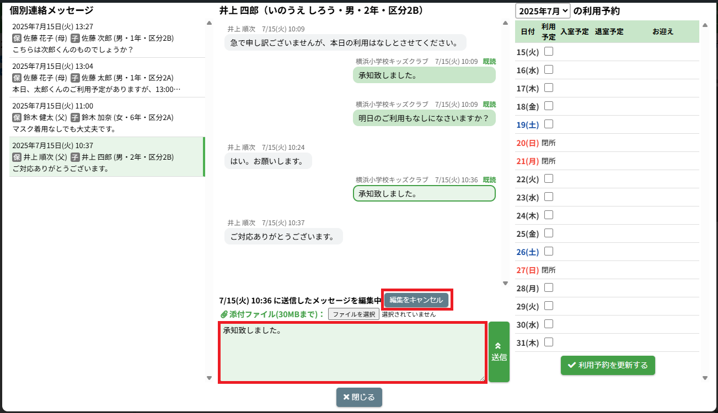
Task: Click the message editing text area
Action: [x=352, y=352]
